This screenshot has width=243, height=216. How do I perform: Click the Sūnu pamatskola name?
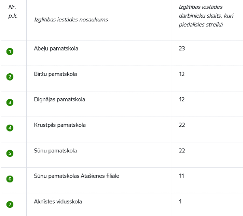click(x=55, y=150)
